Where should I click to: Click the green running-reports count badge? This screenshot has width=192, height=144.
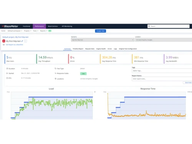click(50, 31)
